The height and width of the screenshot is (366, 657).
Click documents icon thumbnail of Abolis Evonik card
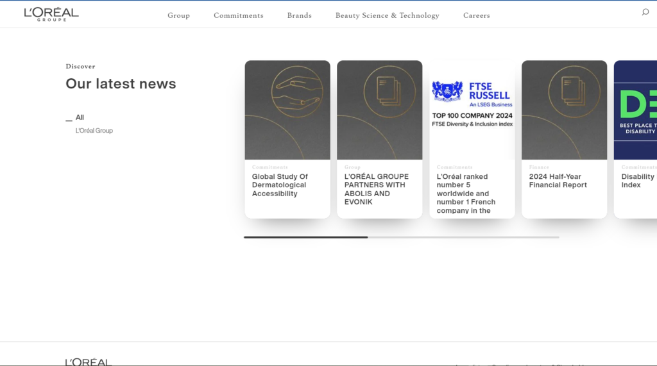point(380,110)
